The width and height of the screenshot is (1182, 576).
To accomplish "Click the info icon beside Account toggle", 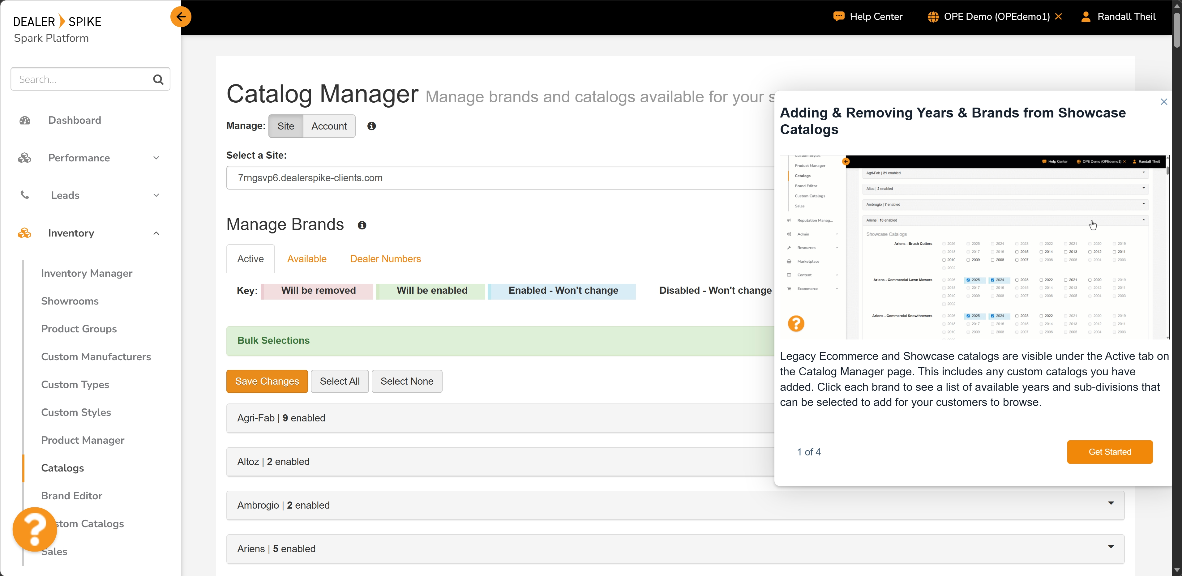I will [x=371, y=126].
